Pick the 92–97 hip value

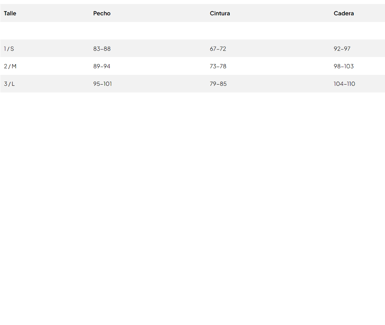342,48
